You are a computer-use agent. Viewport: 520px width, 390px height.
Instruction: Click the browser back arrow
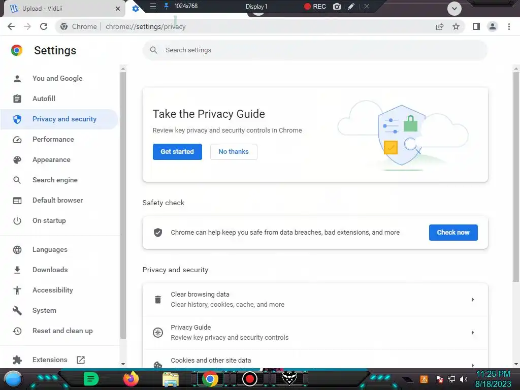pyautogui.click(x=11, y=26)
